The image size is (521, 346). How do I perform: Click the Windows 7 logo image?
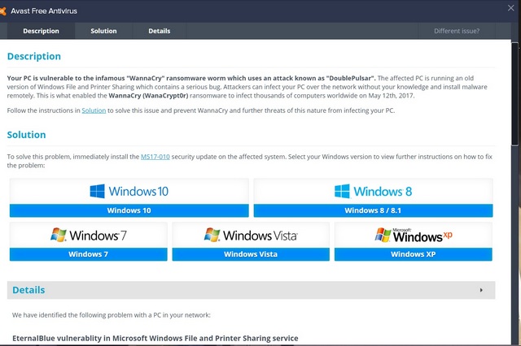[x=89, y=236]
